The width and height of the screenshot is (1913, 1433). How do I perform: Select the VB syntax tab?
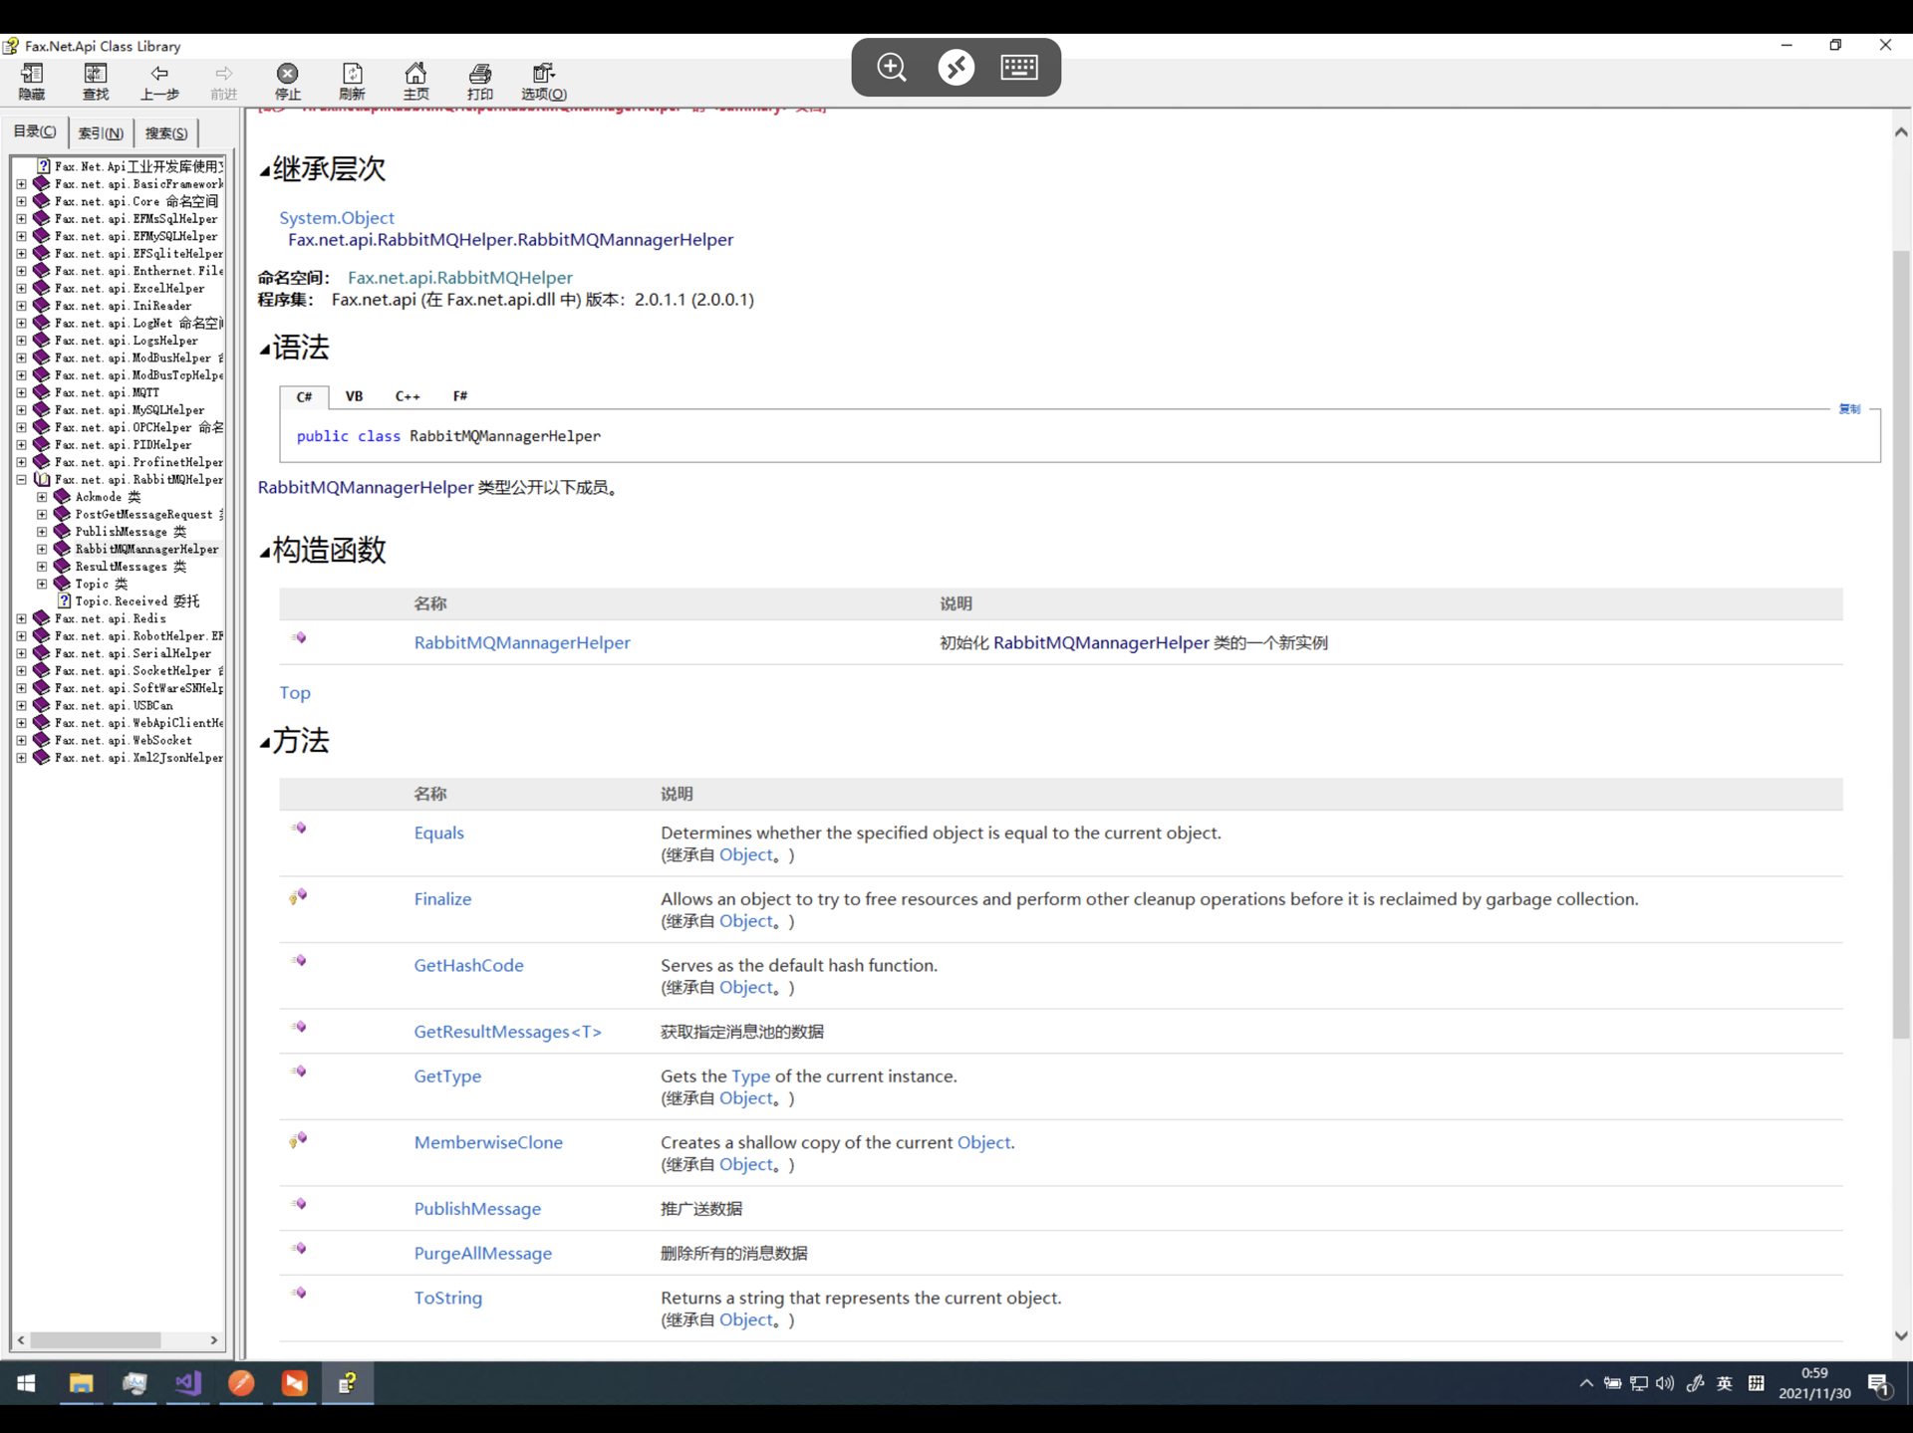(x=354, y=396)
